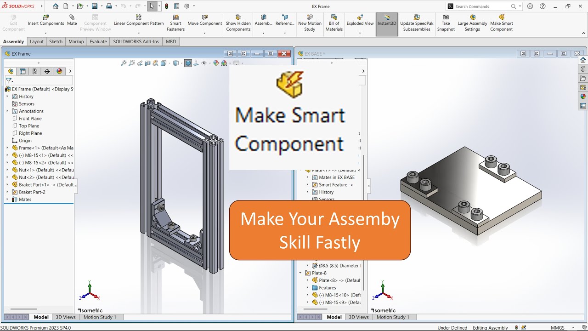Click Update SpeedPak Subassemblies
The image size is (588, 331).
click(x=417, y=23)
